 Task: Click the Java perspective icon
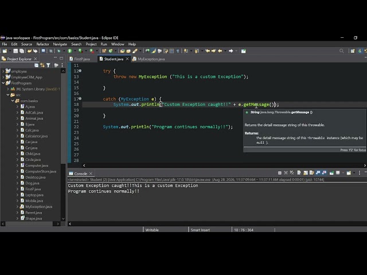360,51
